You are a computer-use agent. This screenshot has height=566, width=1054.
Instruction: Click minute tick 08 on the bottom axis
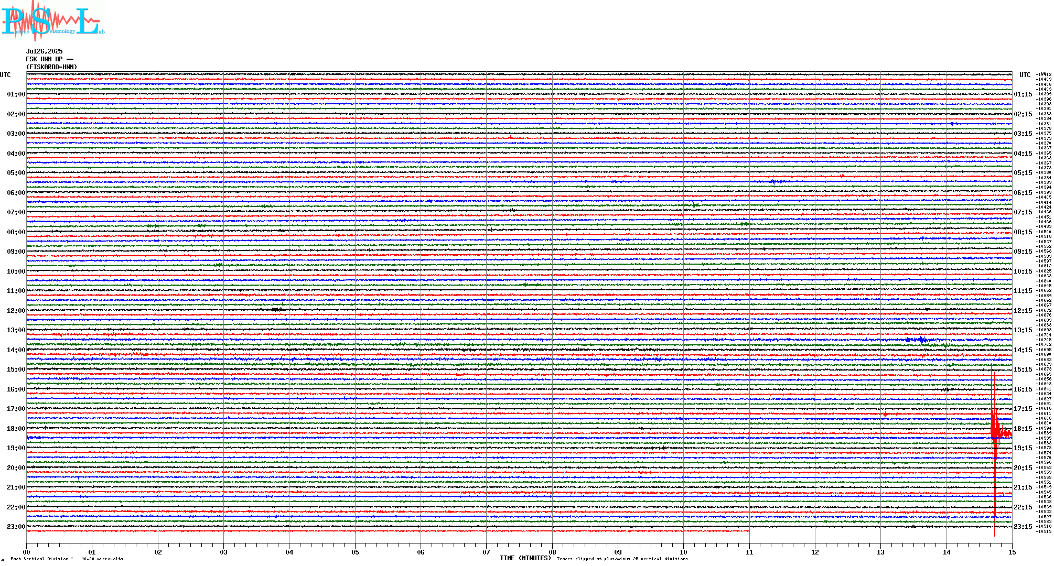click(x=553, y=552)
